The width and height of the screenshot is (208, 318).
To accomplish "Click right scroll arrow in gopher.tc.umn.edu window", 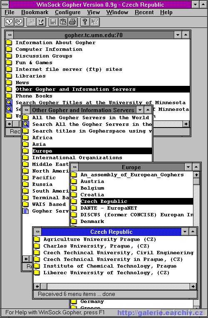I will pyautogui.click(x=186, y=124).
